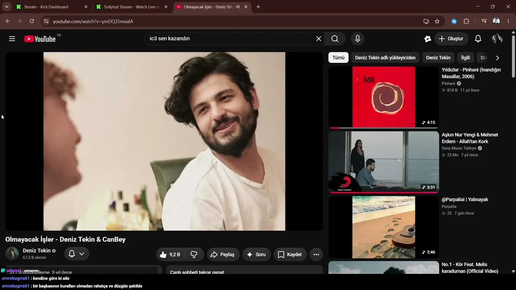Open Allah'tan Kork video thumbnail
Image resolution: width=516 pixels, height=290 pixels.
383,162
